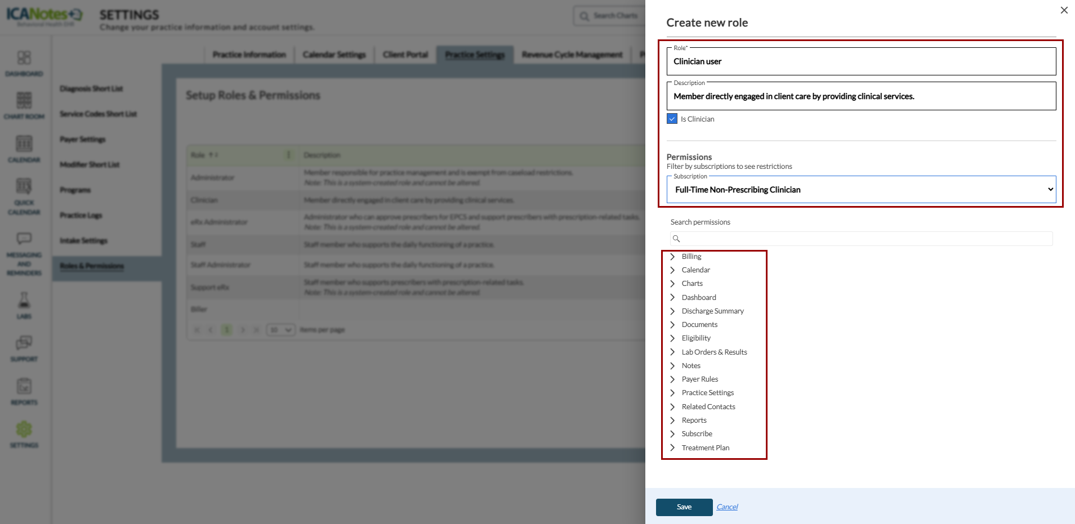
Task: Open Reports from the sidebar
Action: click(x=24, y=392)
